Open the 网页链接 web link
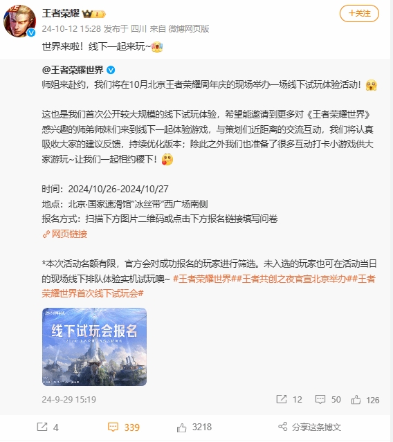Screen dimensions: 393x442 pos(65,234)
